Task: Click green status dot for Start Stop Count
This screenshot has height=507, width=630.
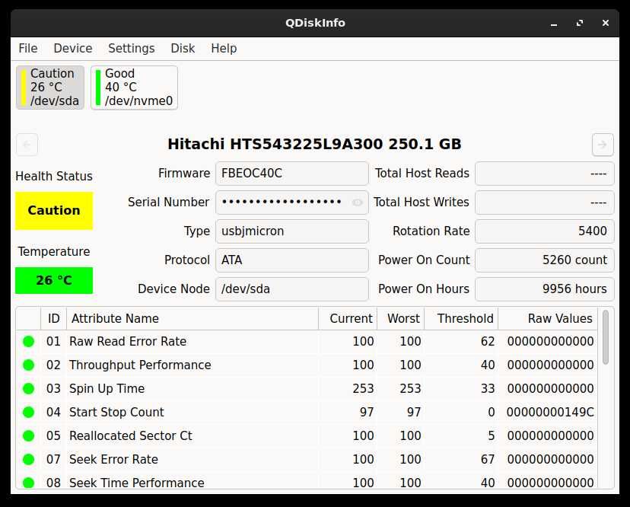Action: (x=28, y=412)
